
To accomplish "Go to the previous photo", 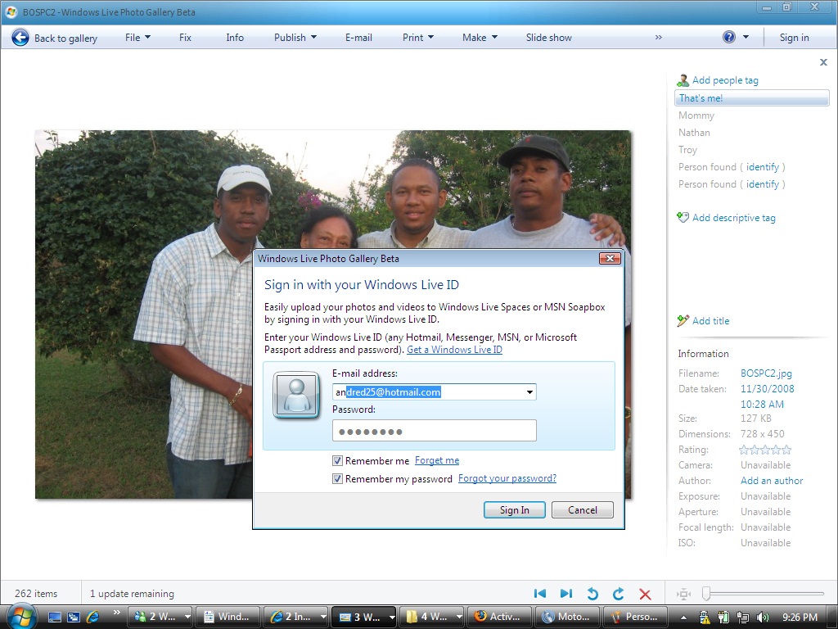I will [x=540, y=593].
